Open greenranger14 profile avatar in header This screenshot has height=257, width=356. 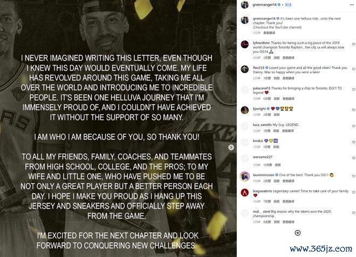point(245,4)
